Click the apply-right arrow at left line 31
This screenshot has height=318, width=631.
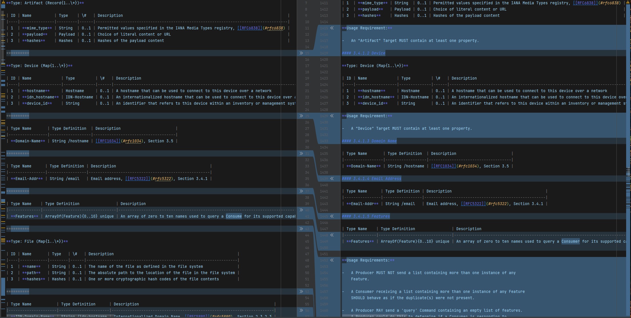(301, 153)
